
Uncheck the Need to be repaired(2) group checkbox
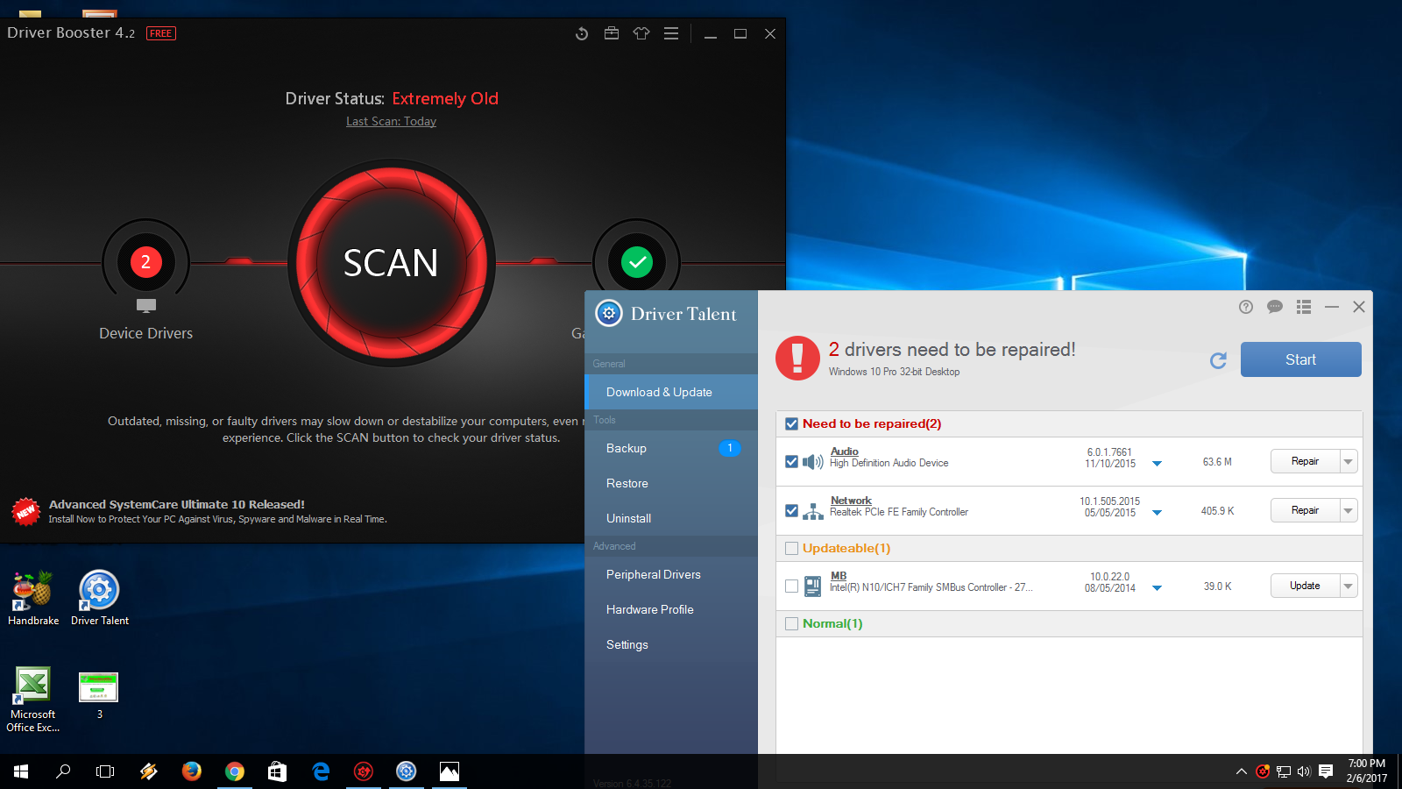pos(791,423)
